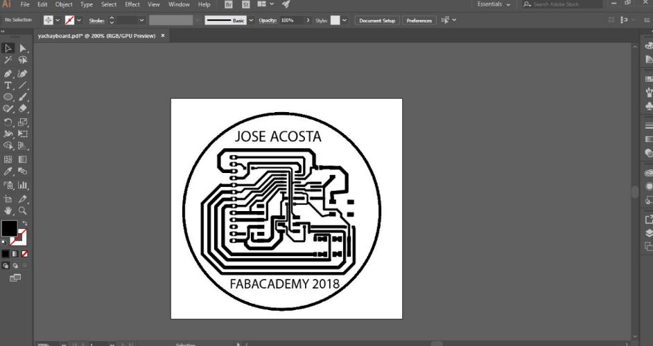Open Adobe Bridge via Br icon

[229, 5]
